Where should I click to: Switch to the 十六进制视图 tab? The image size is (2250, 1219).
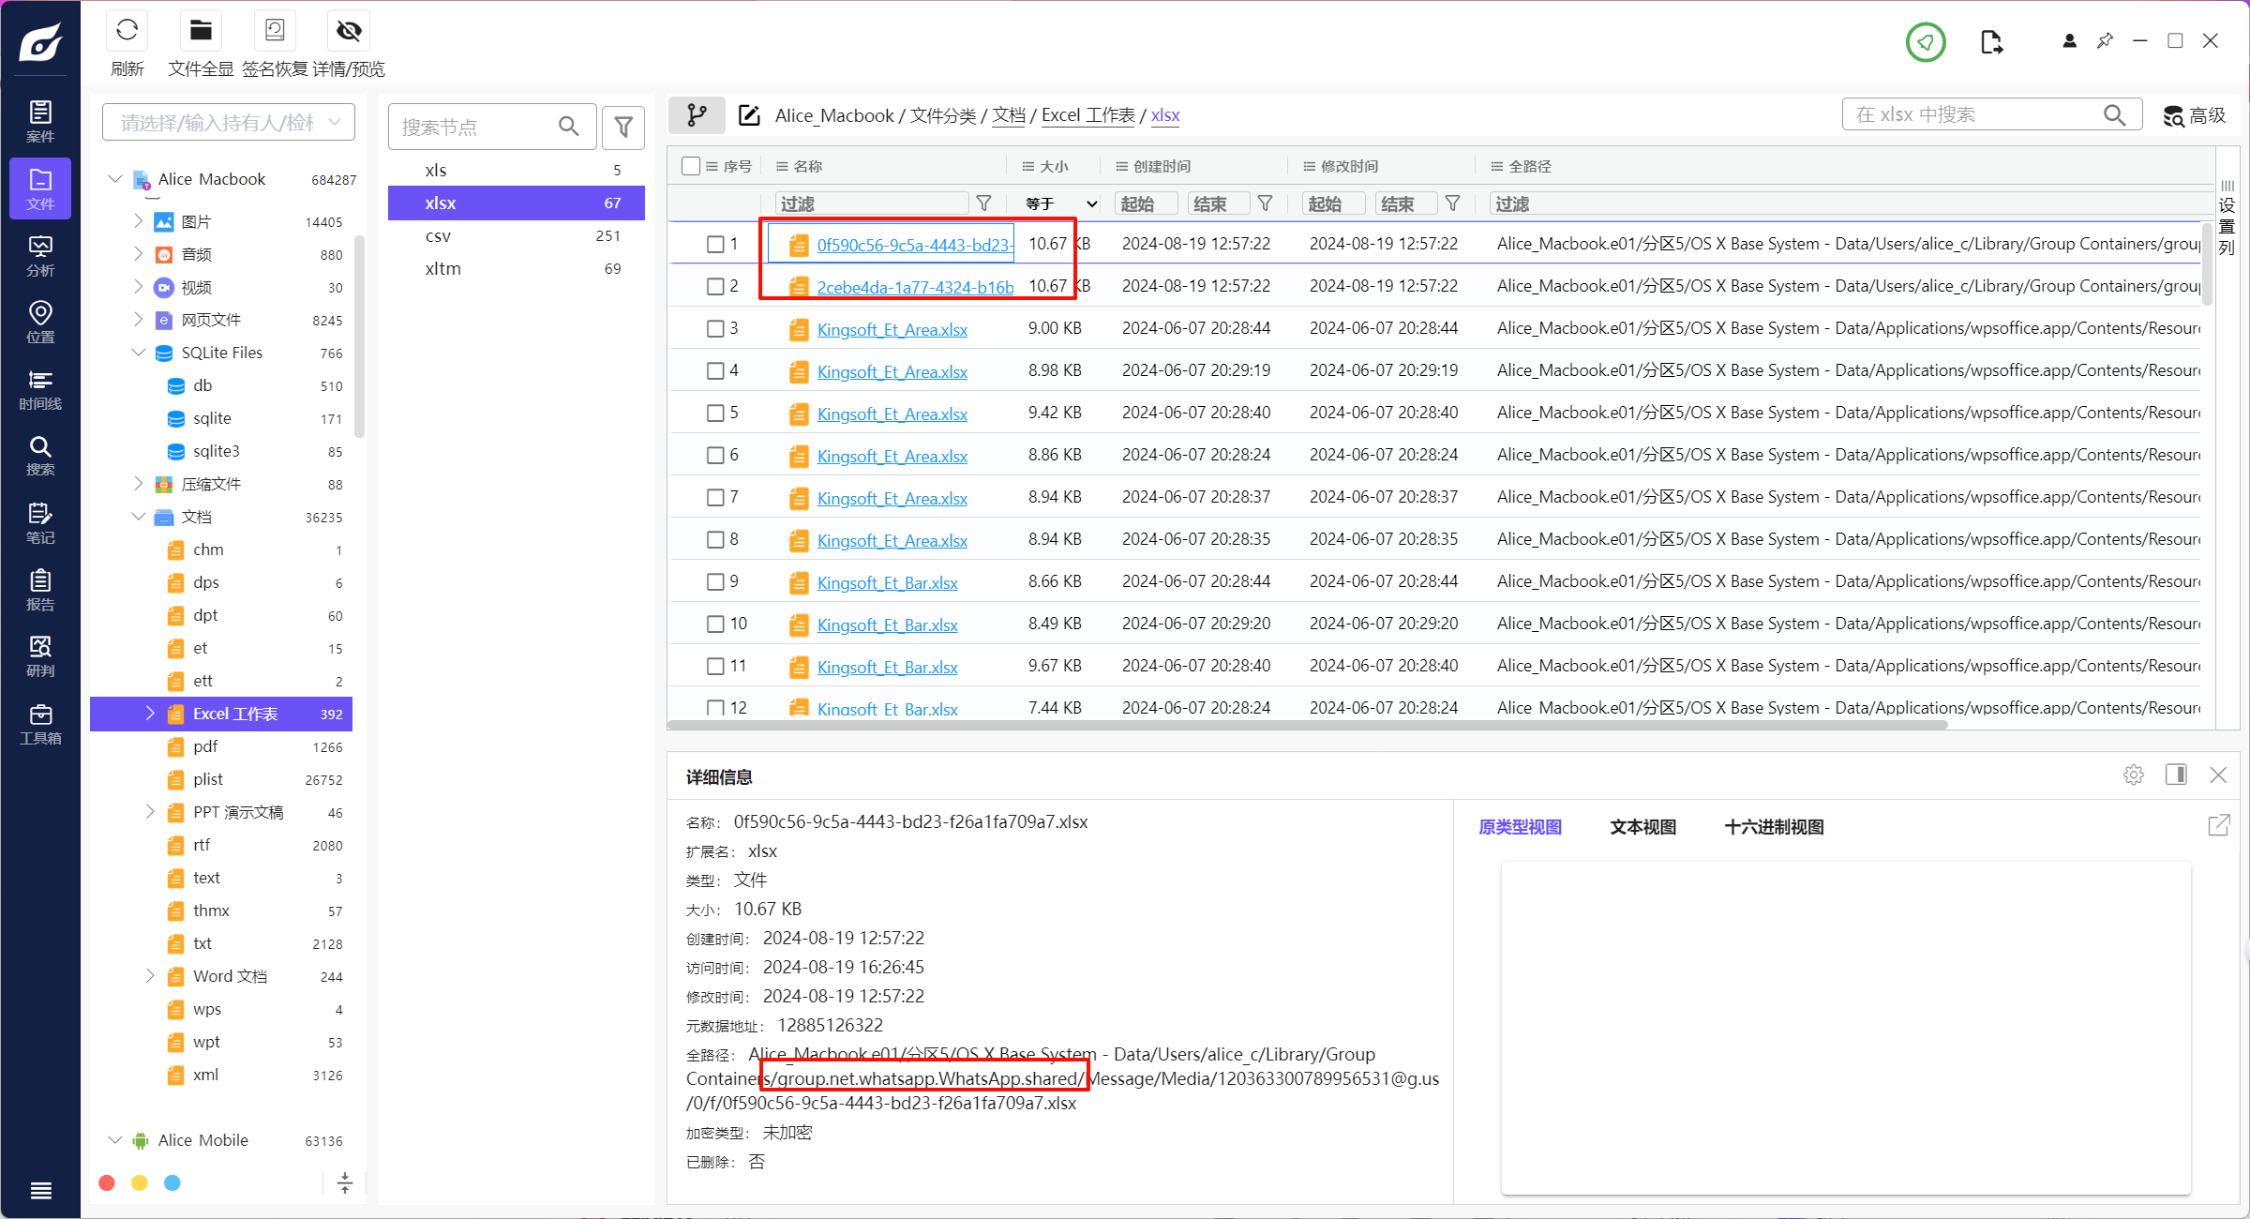(x=1774, y=827)
